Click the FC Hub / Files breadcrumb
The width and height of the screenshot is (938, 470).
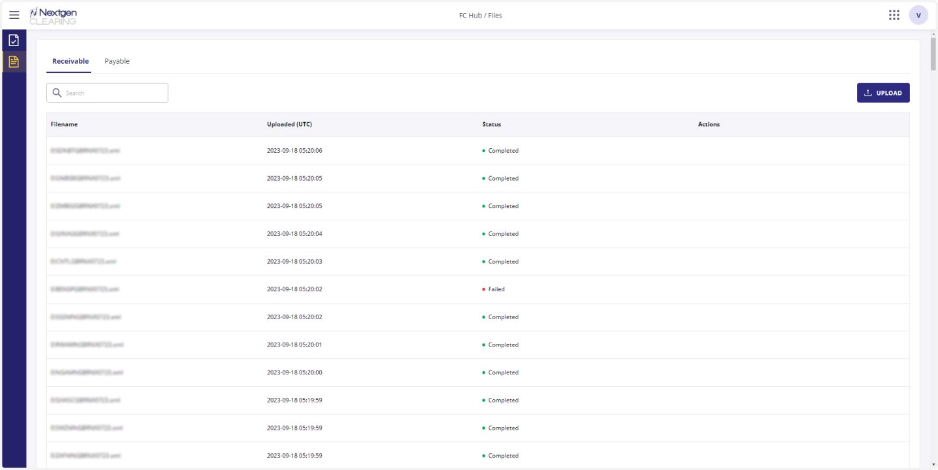[x=481, y=16]
